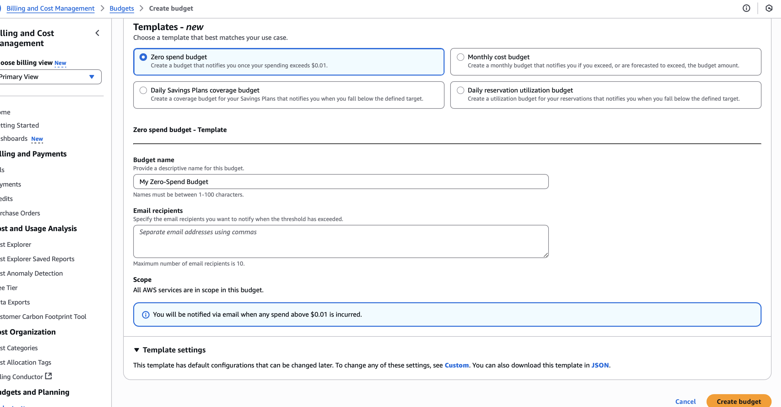
Task: Download the template via JSON link
Action: coord(600,365)
